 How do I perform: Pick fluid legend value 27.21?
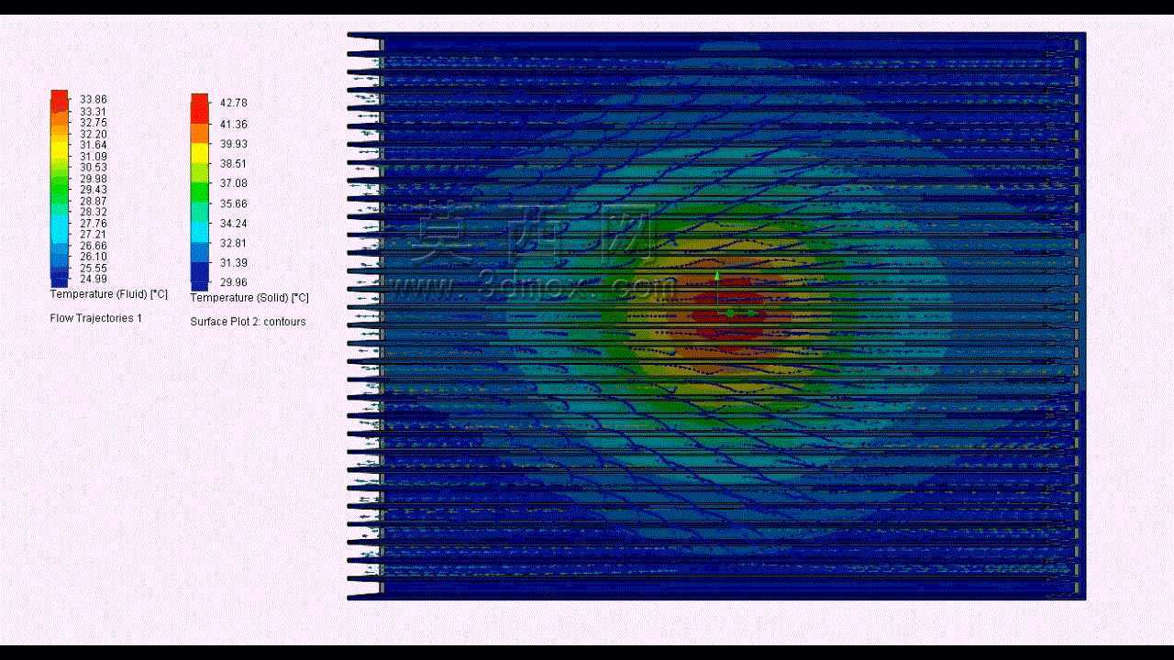[94, 235]
